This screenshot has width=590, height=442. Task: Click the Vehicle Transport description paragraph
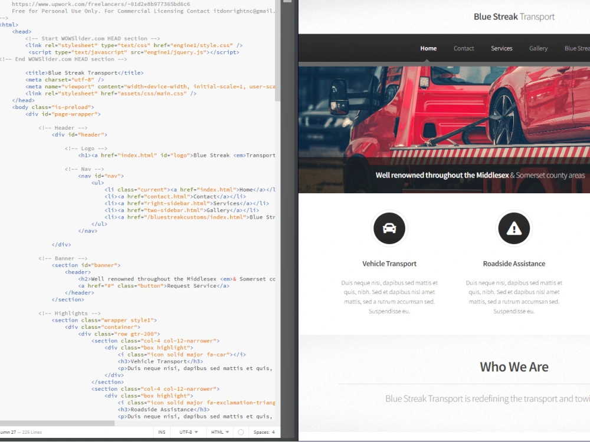(389, 297)
